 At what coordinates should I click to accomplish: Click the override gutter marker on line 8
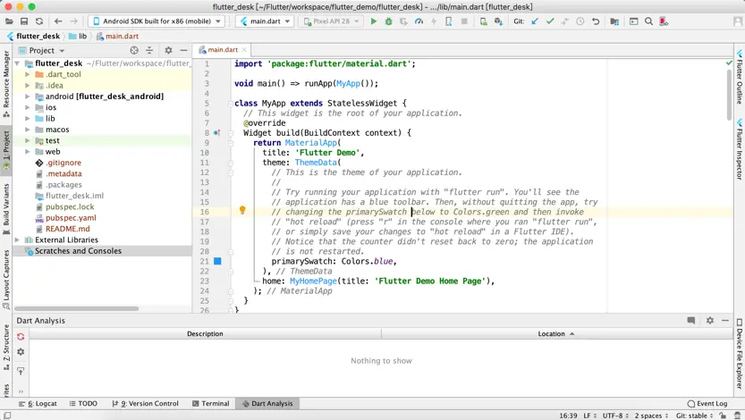216,133
